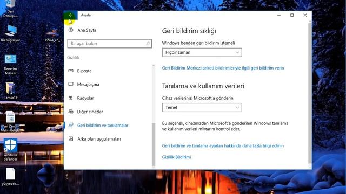Select the Mesajlaşma chat bubble icon
Screen dimensions: 346x194
[71, 84]
